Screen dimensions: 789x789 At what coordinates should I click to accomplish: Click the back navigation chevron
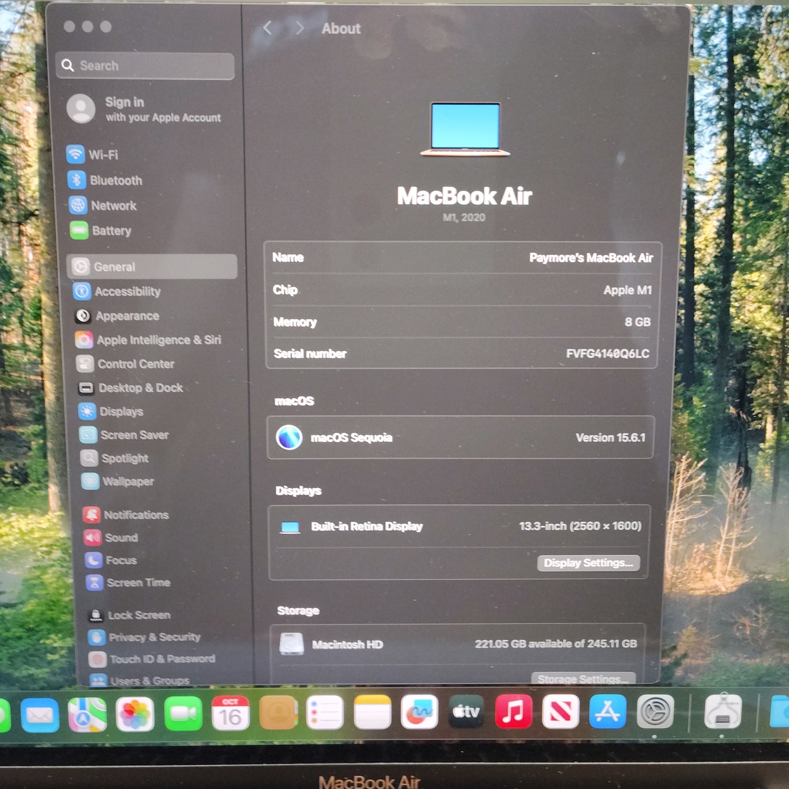267,28
